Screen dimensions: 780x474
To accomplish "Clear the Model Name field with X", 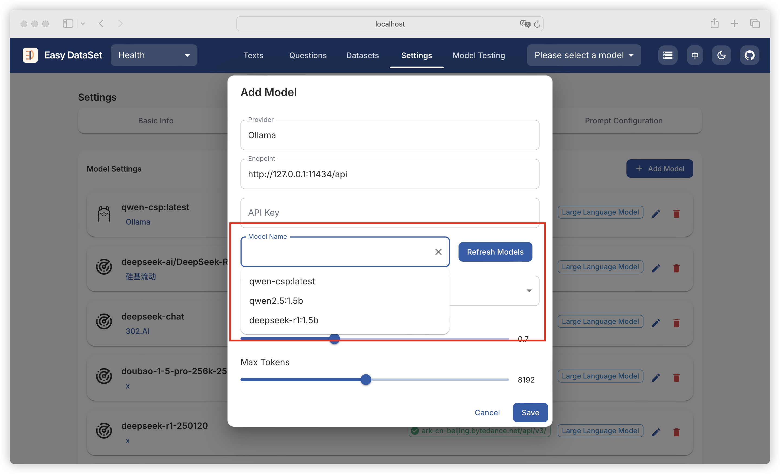I will tap(438, 252).
